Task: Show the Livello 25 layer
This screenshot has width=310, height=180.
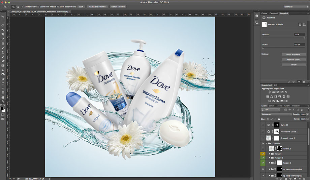Action: [x=263, y=148]
